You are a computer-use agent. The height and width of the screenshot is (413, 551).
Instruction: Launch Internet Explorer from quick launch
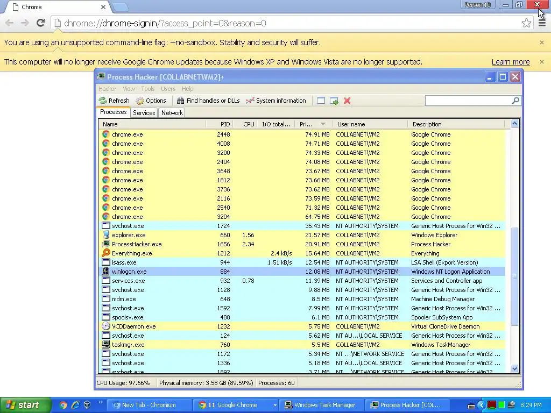click(75, 405)
